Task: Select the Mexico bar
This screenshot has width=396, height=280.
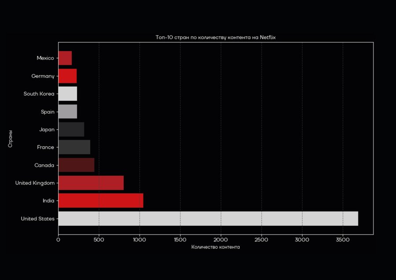Action: (65, 58)
